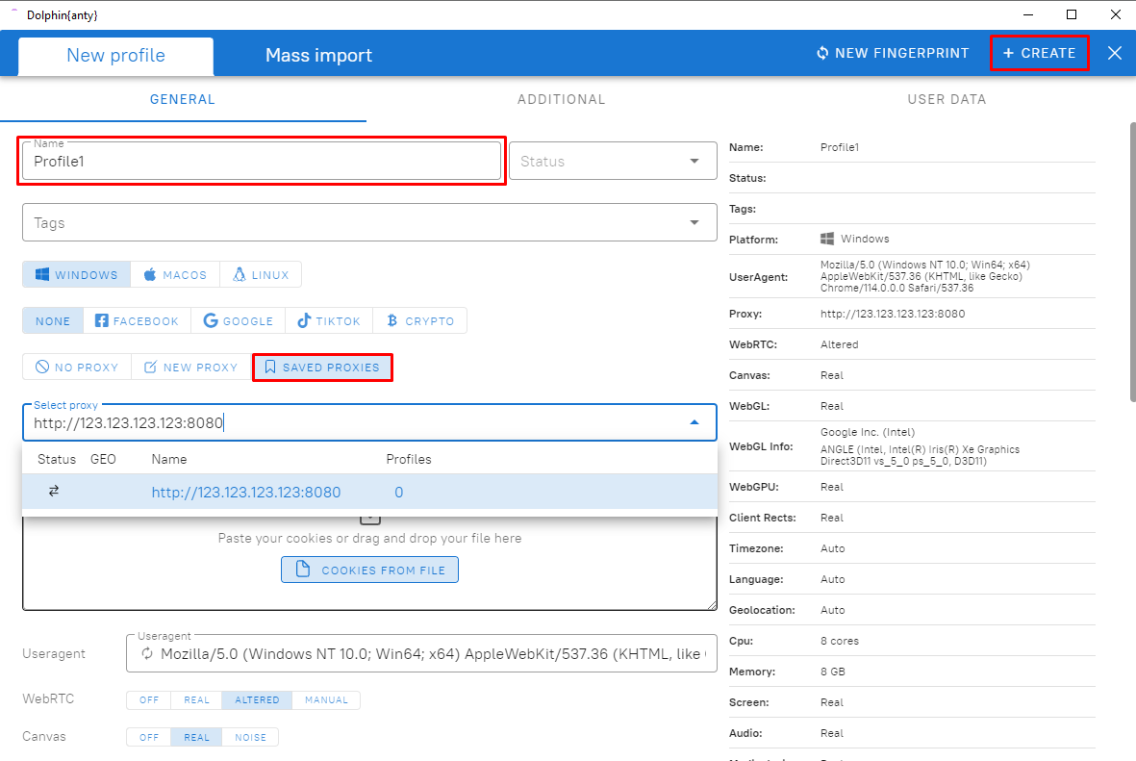Click the summary Proxy value http://123.123.123.123:8080
The width and height of the screenshot is (1136, 761).
pos(893,314)
